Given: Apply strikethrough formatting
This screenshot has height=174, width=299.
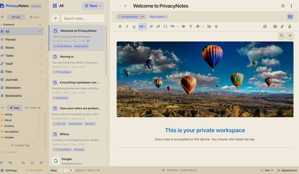Looking at the screenshot, I should pyautogui.click(x=216, y=26).
